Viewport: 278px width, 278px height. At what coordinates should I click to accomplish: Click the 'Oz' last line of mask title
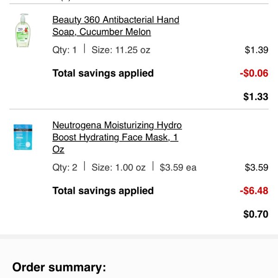[x=58, y=150]
